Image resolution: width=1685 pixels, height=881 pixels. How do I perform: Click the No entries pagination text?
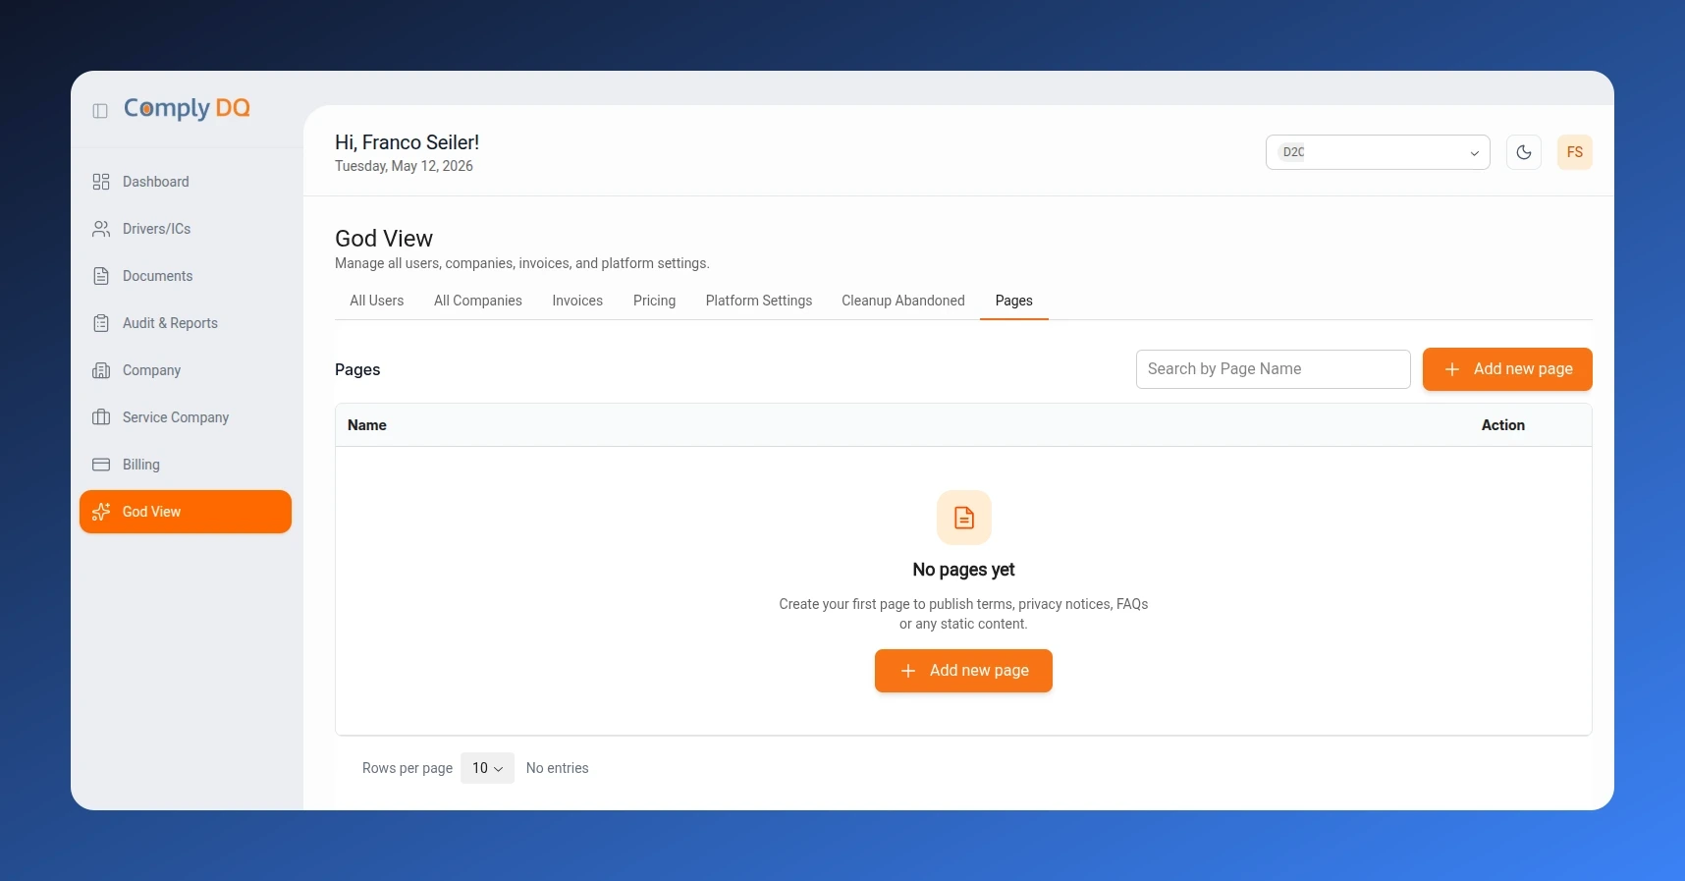click(x=558, y=768)
